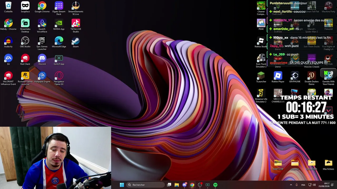This screenshot has height=189, width=337.
Task: Launch Rockstar Games Launcher
Action: coord(25,78)
